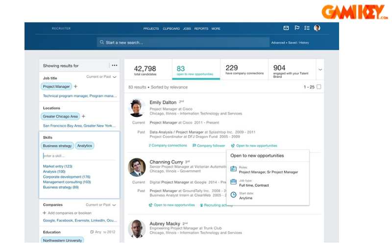Click the Job type briefcase icon
Image resolution: width=392 pixels, height=245 pixels.
coord(233,182)
